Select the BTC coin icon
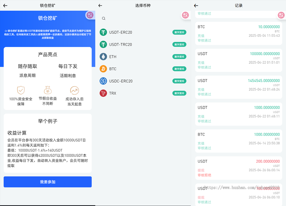This screenshot has width=286, height=206. pos(103,69)
